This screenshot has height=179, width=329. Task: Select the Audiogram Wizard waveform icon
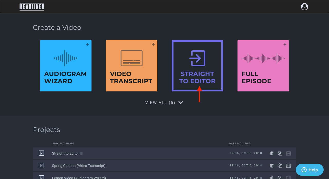point(66,58)
